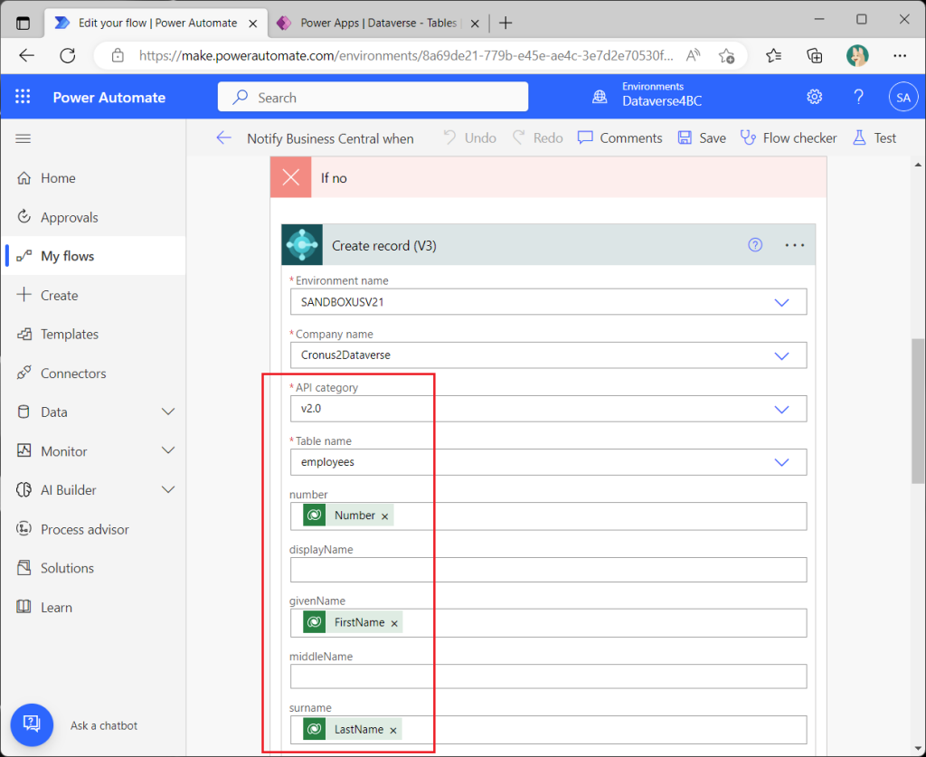Expand the AI Builder navigation section
This screenshot has height=757, width=926.
coord(168,489)
